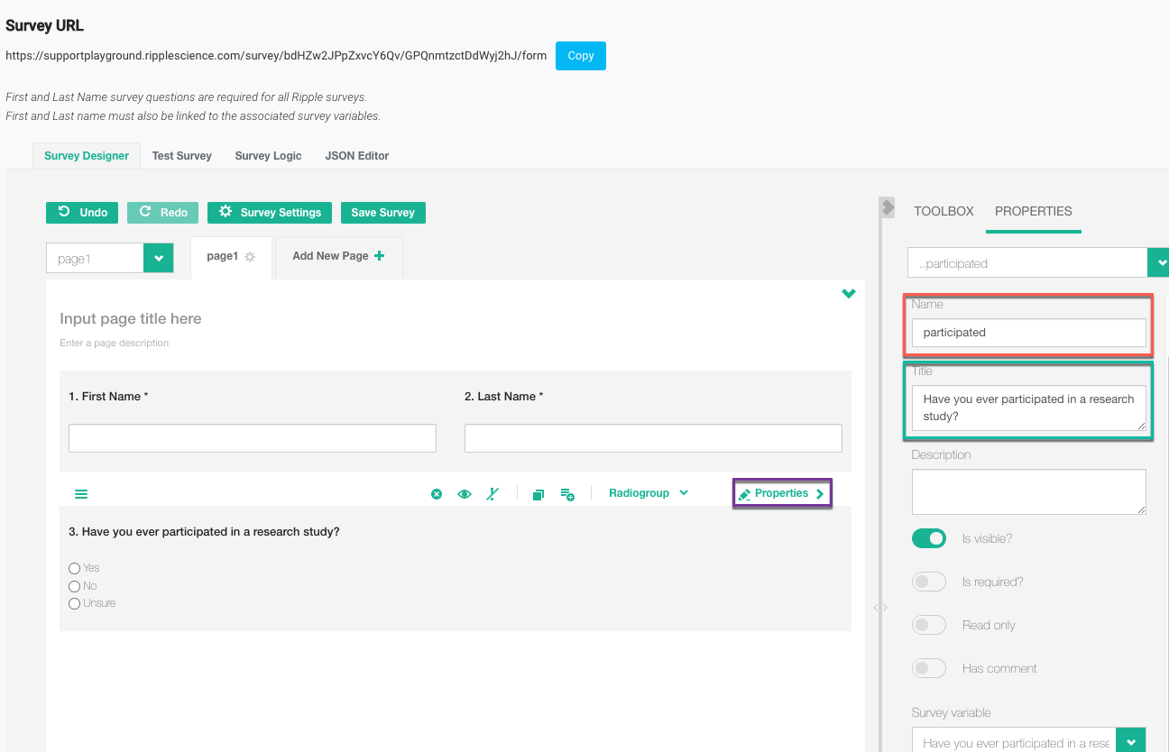The width and height of the screenshot is (1169, 752).
Task: Collapse the side panel using its arrow icon
Action: pyautogui.click(x=888, y=207)
